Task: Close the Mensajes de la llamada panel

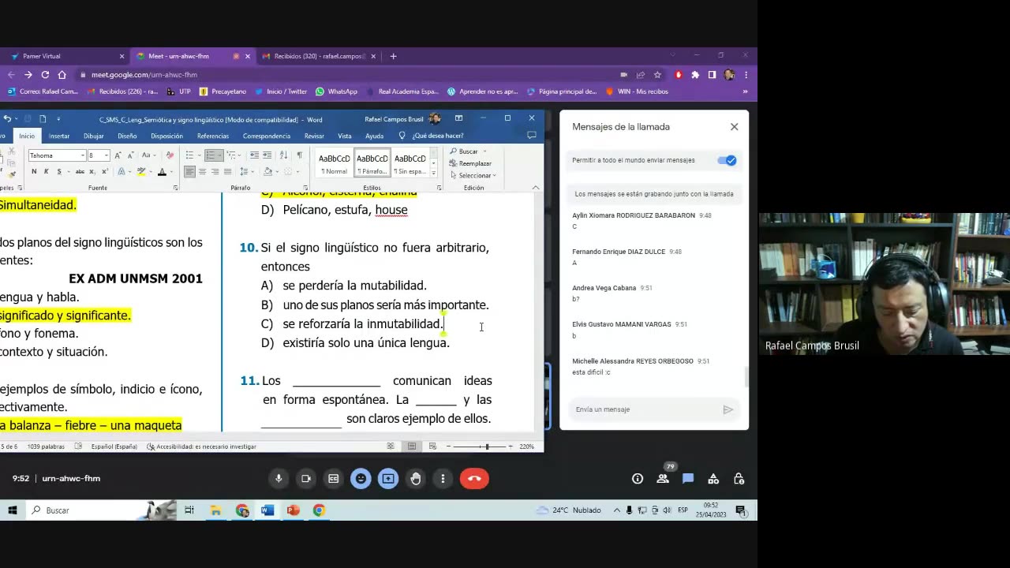Action: pyautogui.click(x=734, y=126)
